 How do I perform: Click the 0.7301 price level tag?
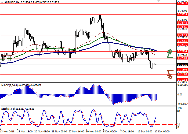tap(182, 35)
